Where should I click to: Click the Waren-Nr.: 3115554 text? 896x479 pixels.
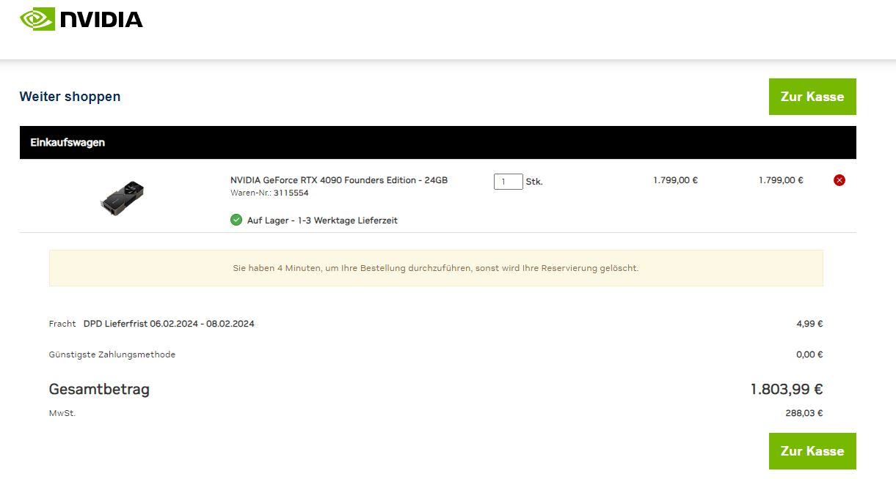269,193
